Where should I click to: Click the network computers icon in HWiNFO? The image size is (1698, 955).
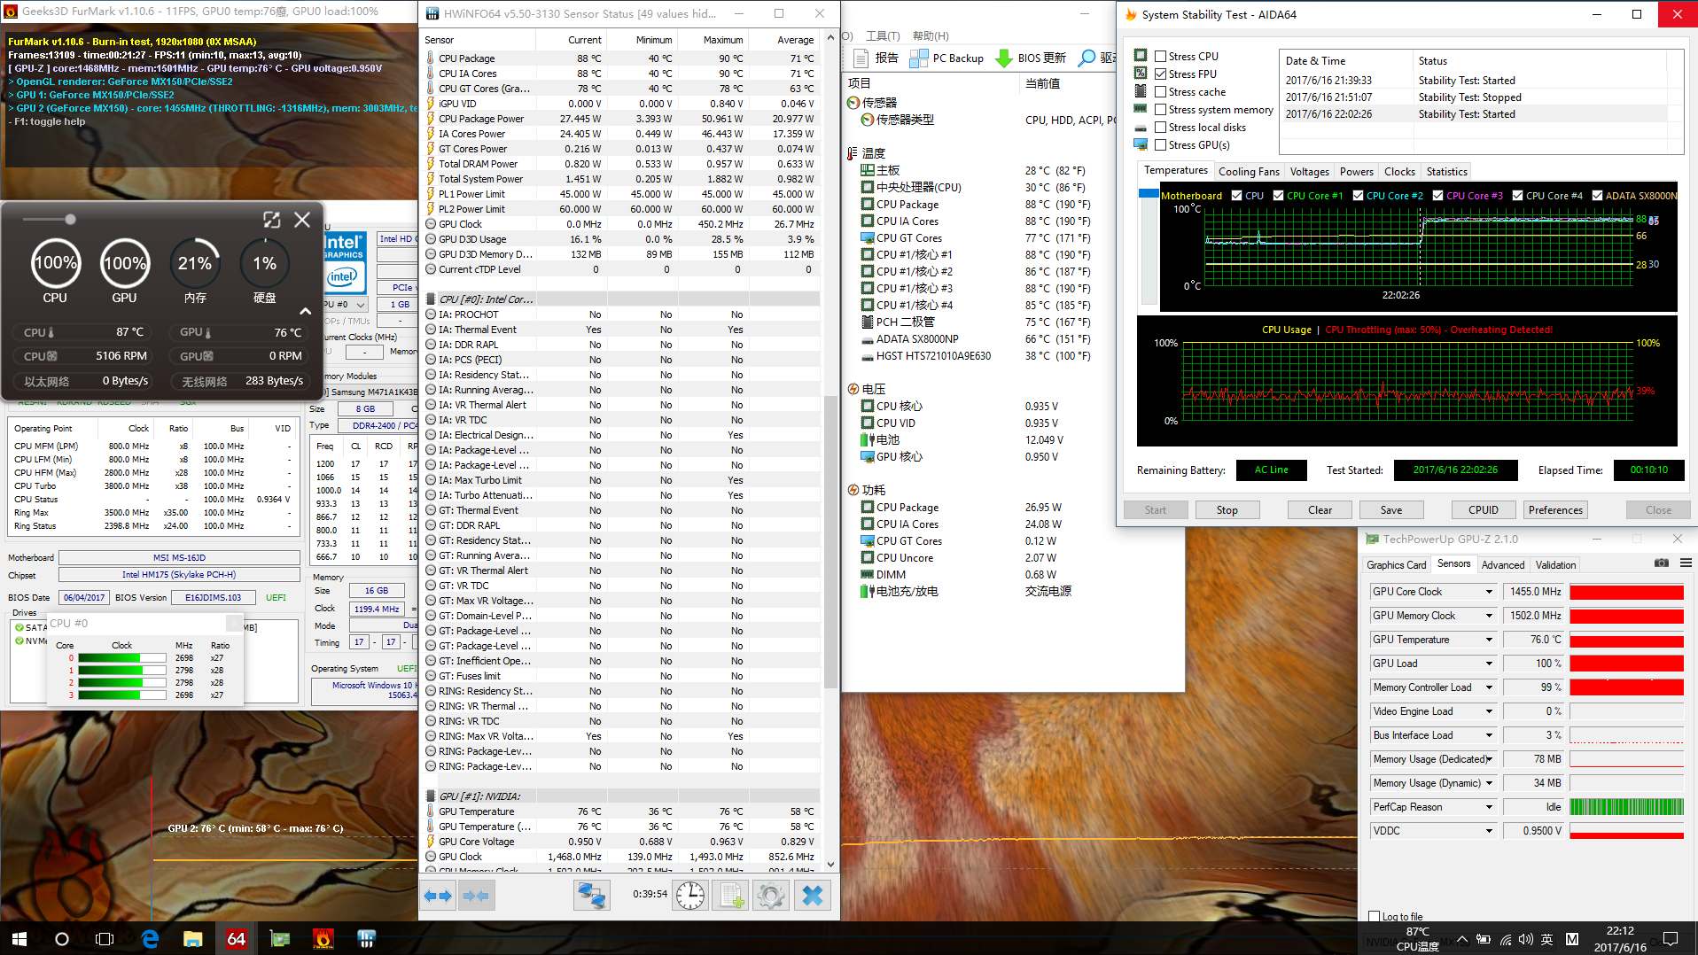591,896
